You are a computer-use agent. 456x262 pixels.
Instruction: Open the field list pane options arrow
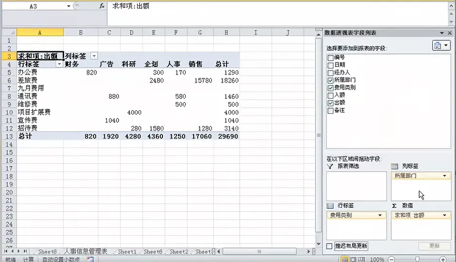point(442,33)
